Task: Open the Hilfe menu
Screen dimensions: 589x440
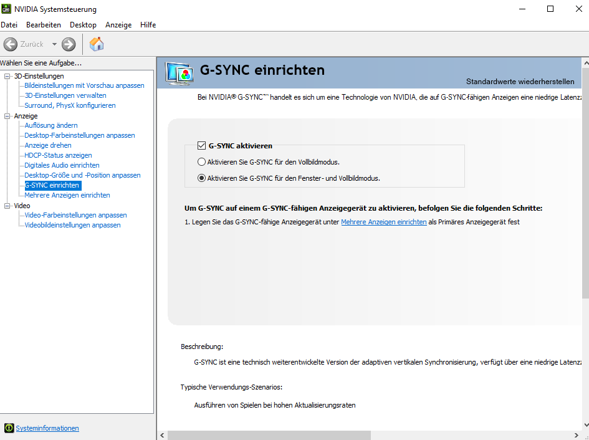Action: (x=148, y=25)
